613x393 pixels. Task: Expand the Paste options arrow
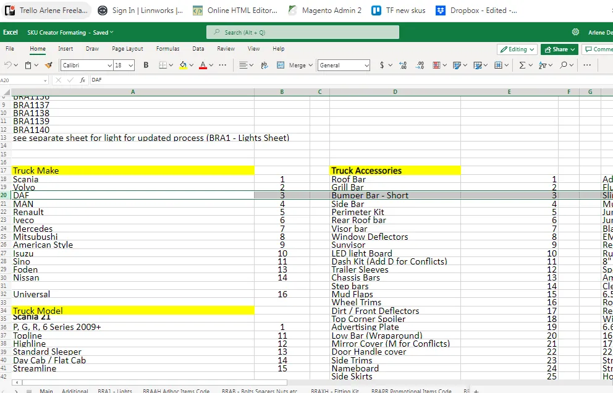(36, 65)
